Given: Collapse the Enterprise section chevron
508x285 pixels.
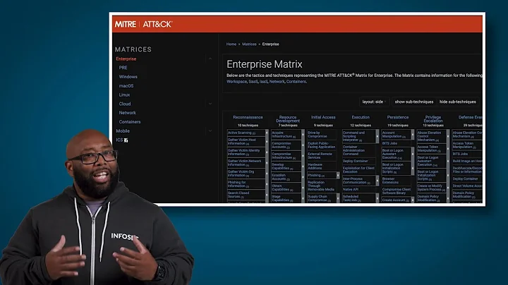Looking at the screenshot, I should click(x=210, y=59).
